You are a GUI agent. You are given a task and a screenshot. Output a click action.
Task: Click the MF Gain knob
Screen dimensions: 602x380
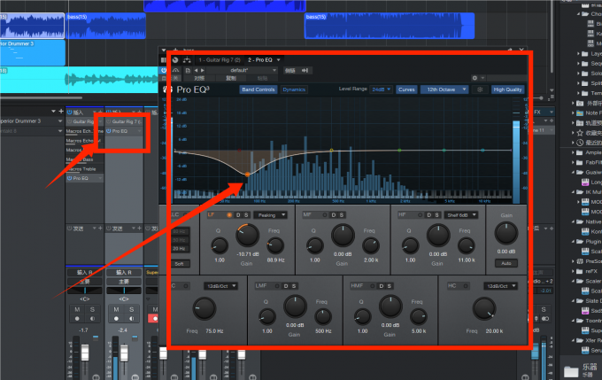pos(343,235)
